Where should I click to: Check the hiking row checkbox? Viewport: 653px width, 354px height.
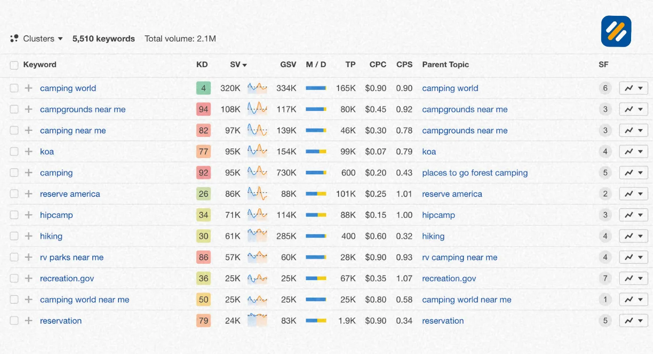14,236
